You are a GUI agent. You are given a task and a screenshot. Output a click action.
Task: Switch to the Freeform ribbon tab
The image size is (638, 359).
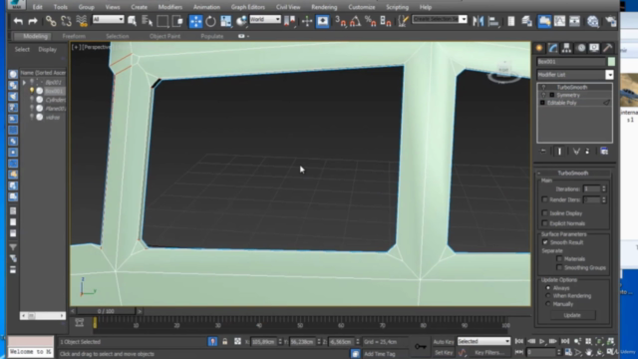(x=74, y=36)
